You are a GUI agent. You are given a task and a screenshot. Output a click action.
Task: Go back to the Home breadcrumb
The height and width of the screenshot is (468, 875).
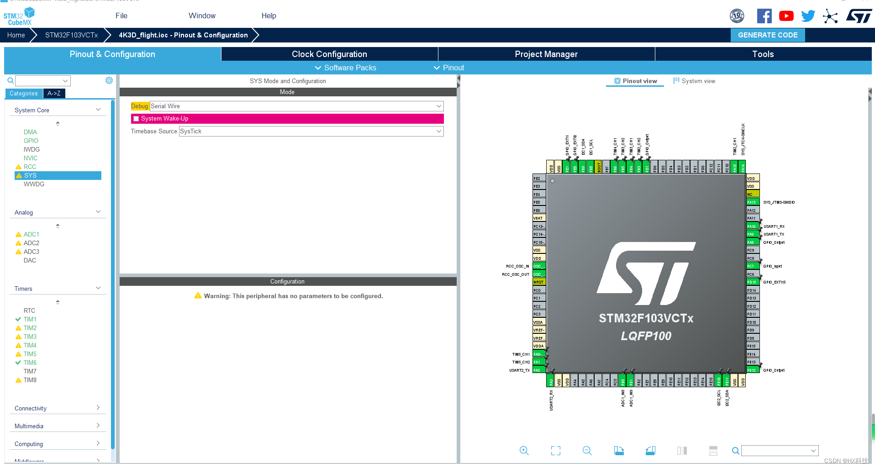pos(16,35)
